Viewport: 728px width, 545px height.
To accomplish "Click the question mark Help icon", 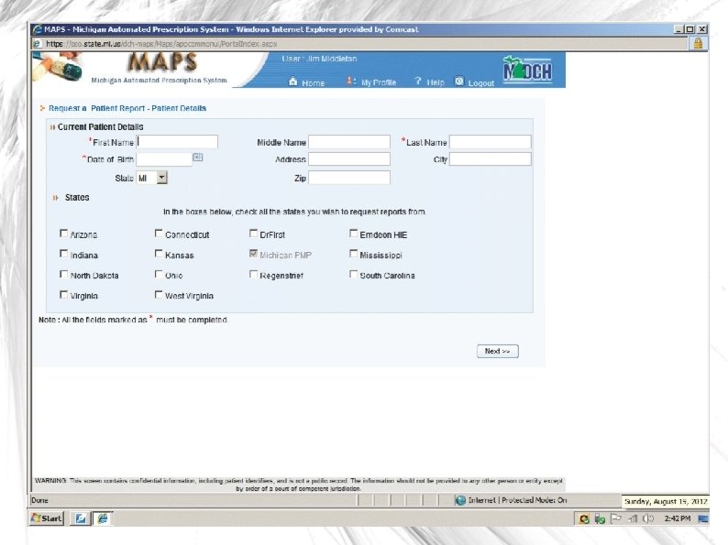I will tap(418, 82).
